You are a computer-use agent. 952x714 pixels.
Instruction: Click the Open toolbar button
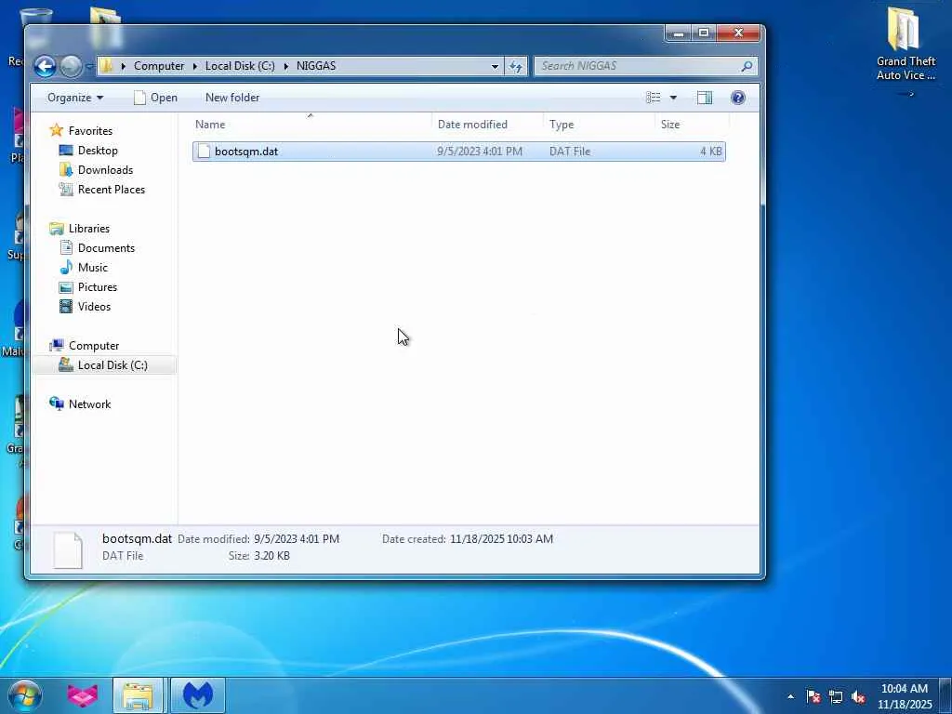[x=155, y=98]
